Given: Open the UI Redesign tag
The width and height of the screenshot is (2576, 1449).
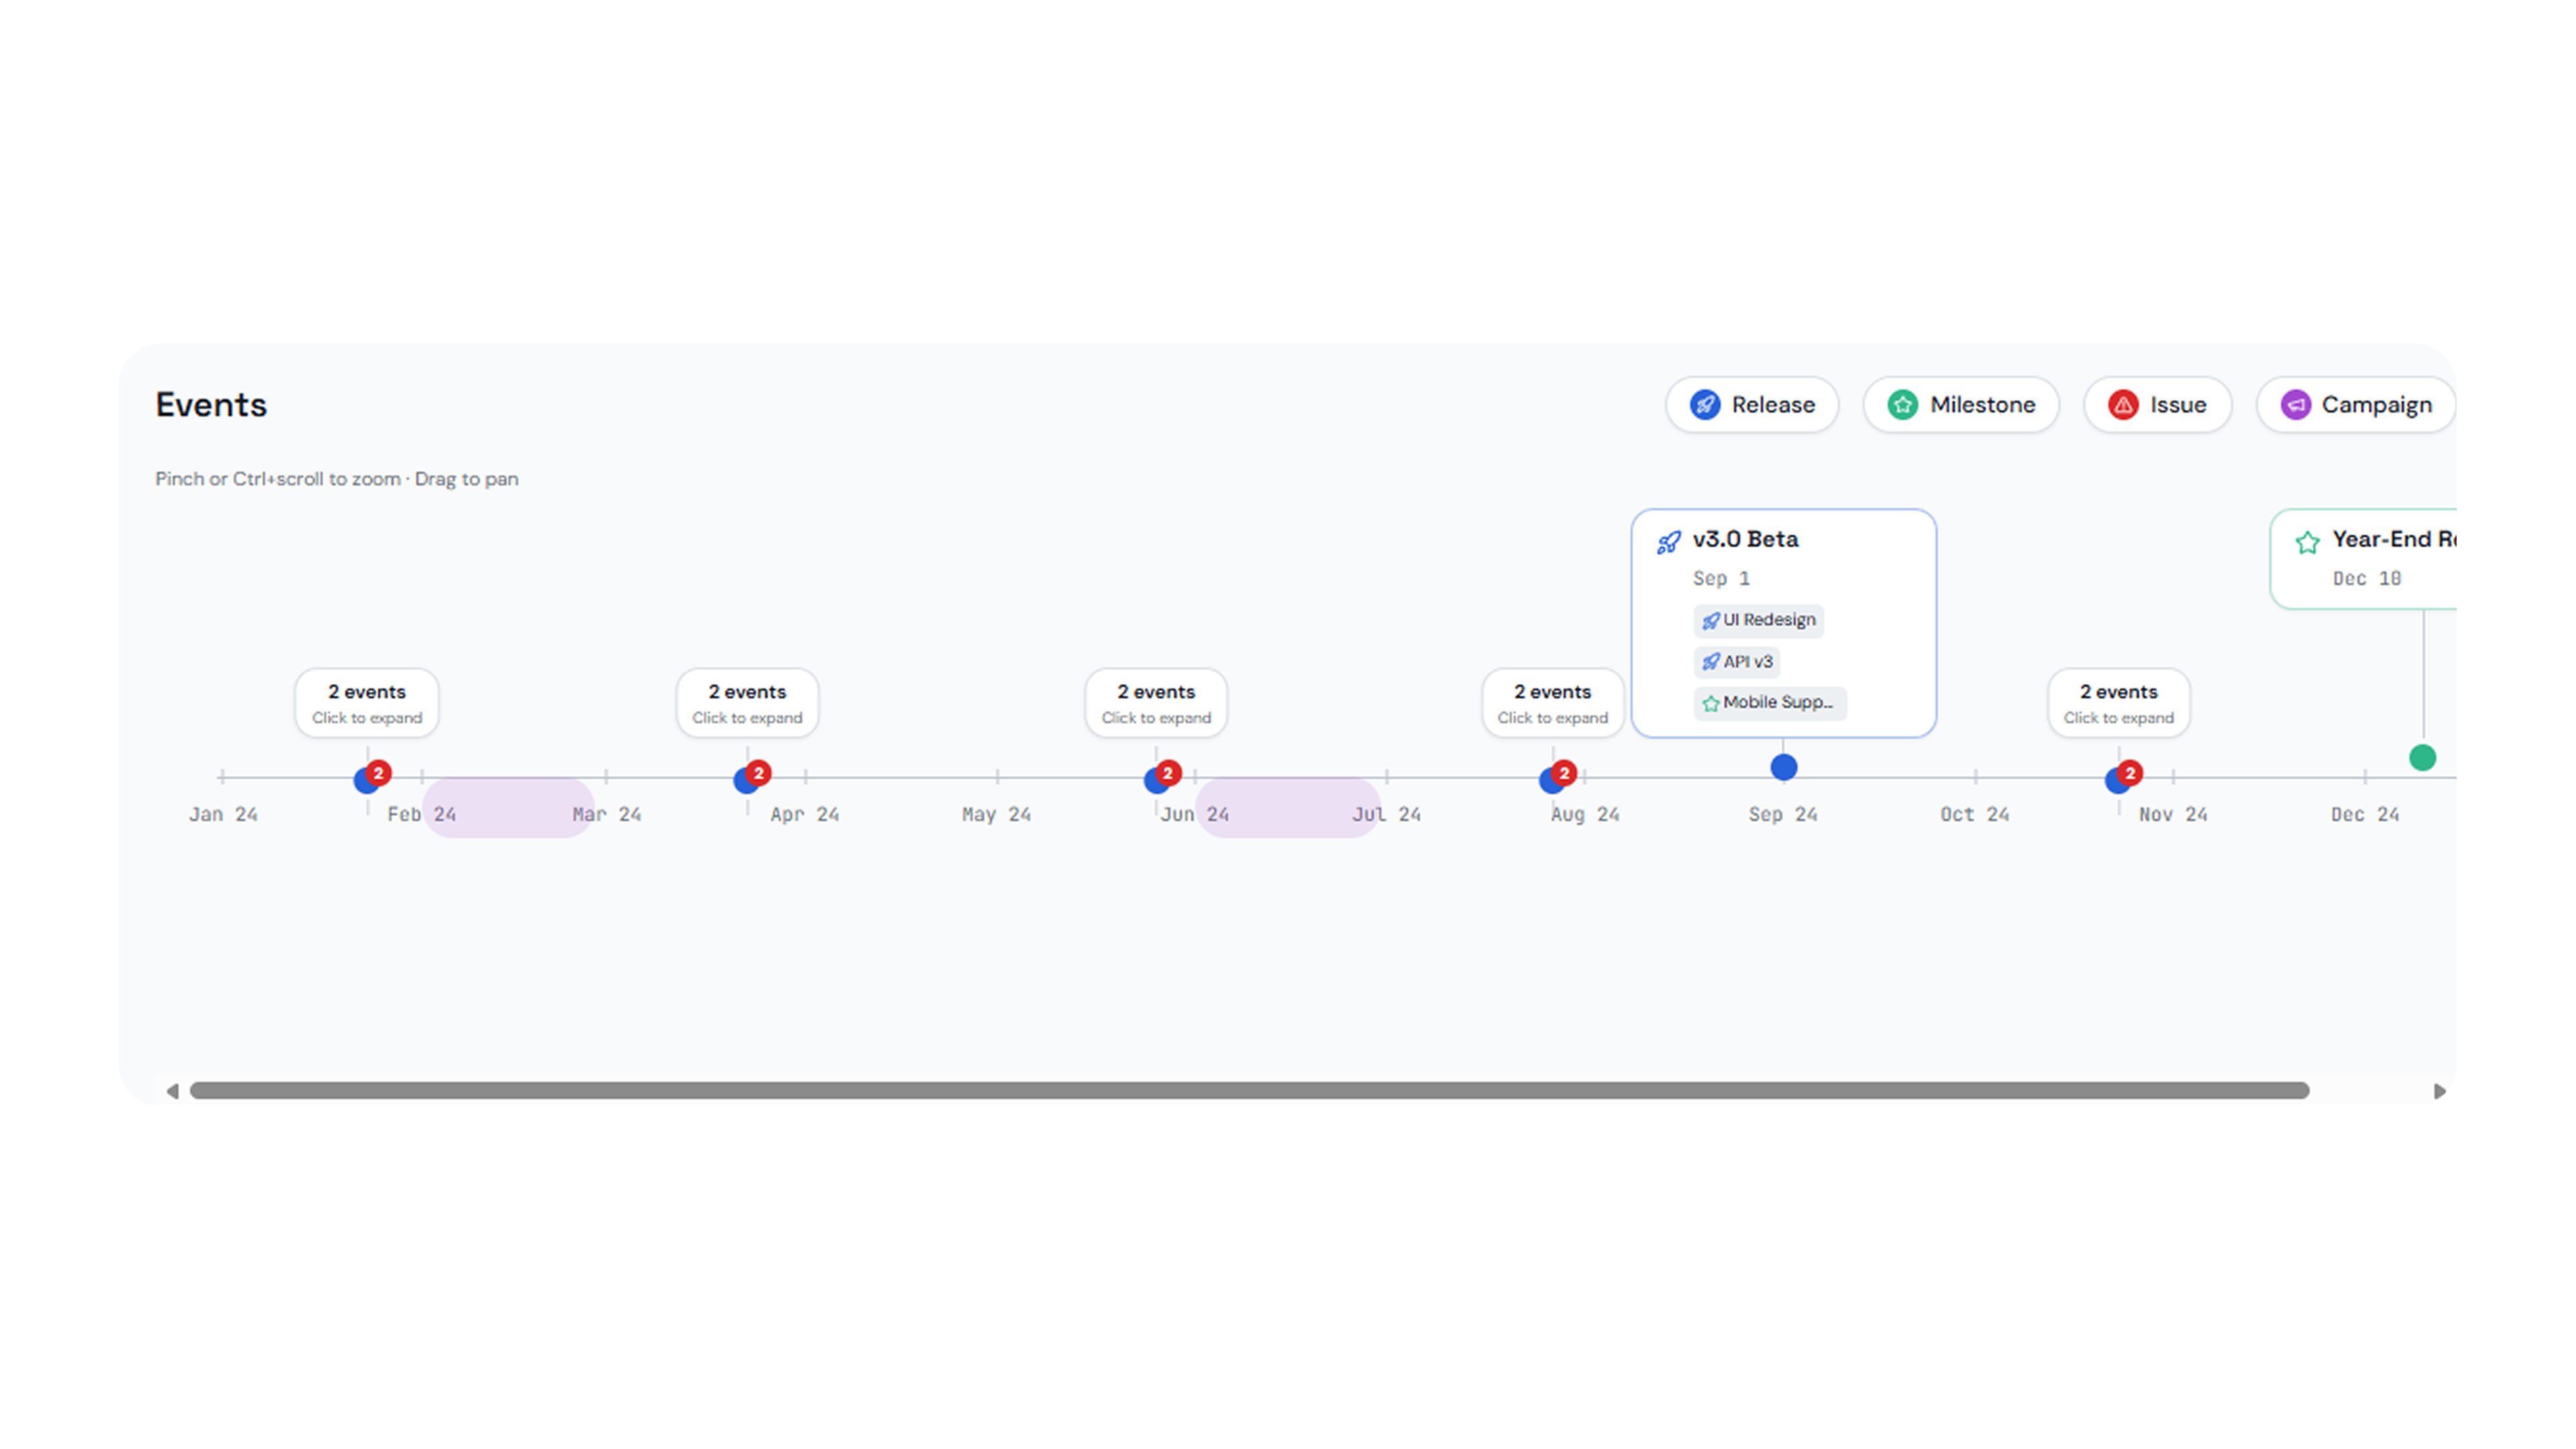Looking at the screenshot, I should [1759, 620].
